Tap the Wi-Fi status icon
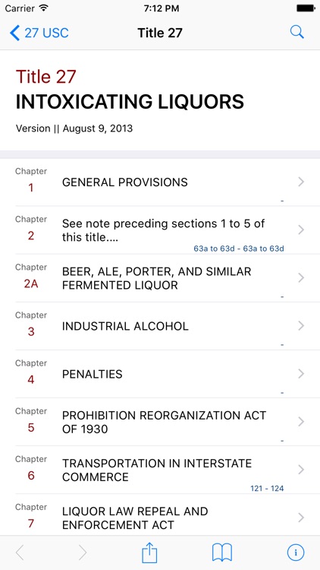 [44, 8]
